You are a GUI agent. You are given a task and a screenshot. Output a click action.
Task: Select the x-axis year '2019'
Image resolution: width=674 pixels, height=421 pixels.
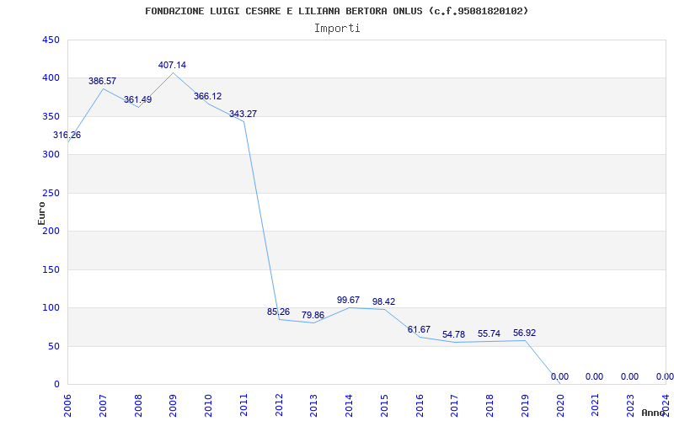(525, 406)
